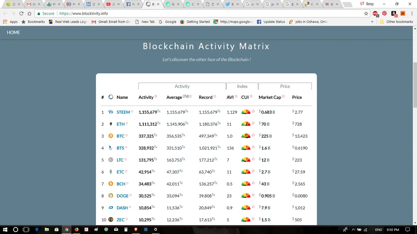Click the Dogecoin logo icon
Image resolution: width=417 pixels, height=234 pixels.
[111, 196]
